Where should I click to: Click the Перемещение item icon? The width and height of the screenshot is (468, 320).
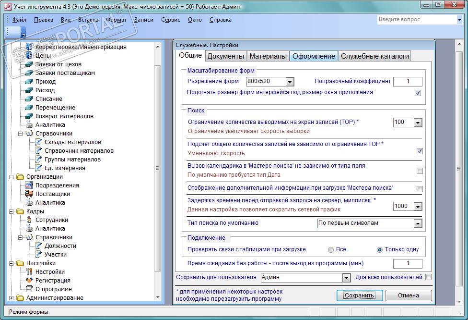29,107
